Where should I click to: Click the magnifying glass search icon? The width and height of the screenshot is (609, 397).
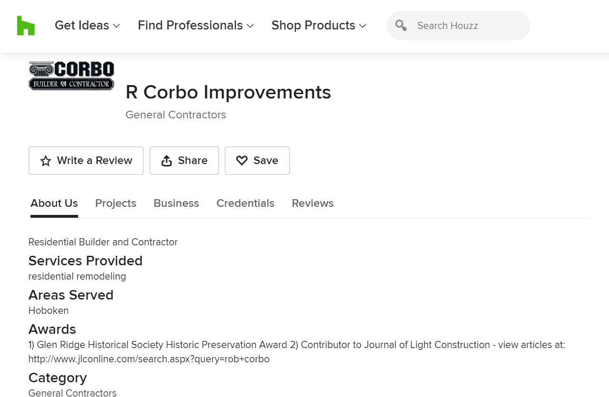401,26
